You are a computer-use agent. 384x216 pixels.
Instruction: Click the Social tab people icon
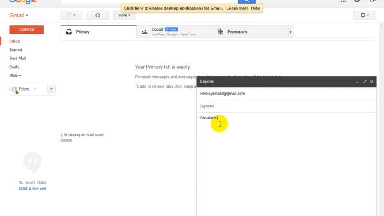click(144, 32)
